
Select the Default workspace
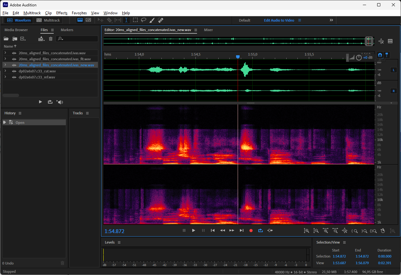(244, 20)
